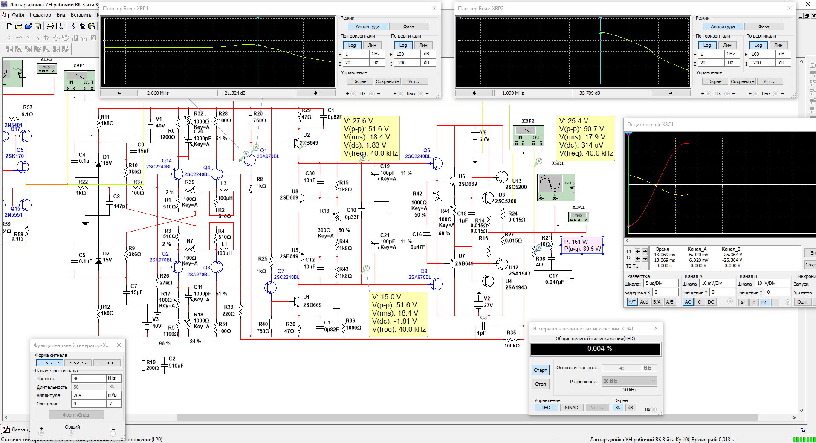816x443 pixels.
Task: Move XBP1 Bode cursor right with arrow
Action: [315, 93]
